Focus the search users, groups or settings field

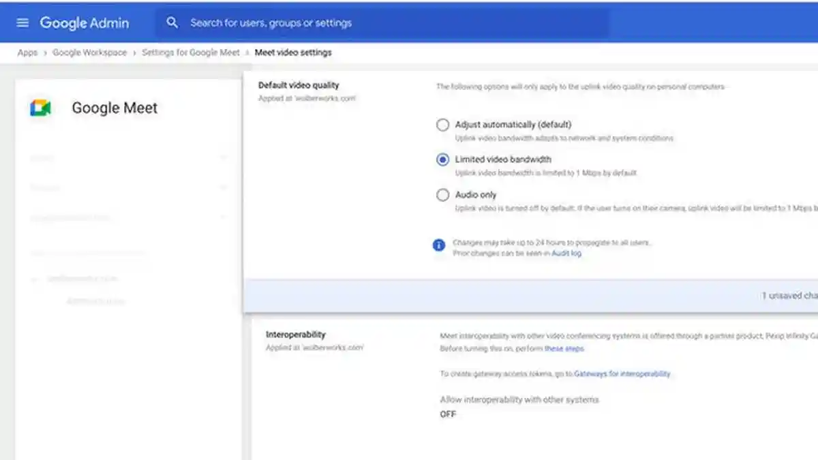coord(383,22)
